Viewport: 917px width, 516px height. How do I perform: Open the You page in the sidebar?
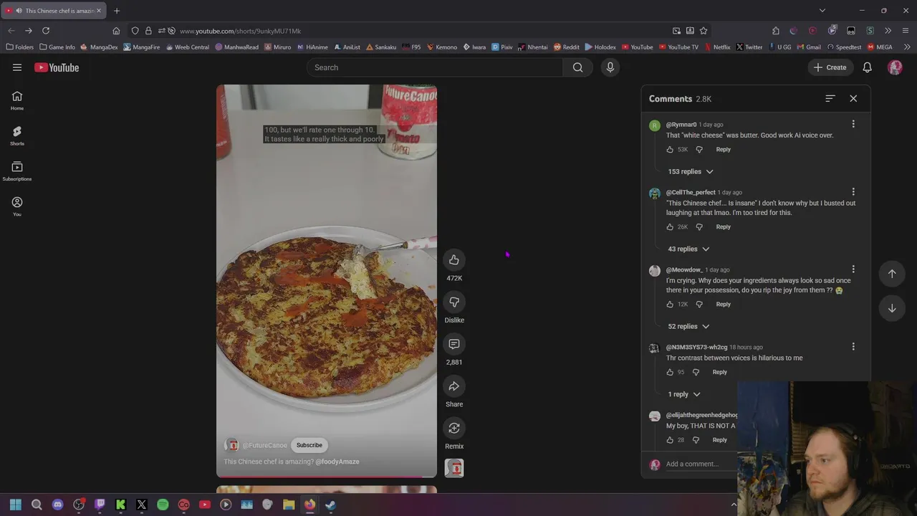17,206
